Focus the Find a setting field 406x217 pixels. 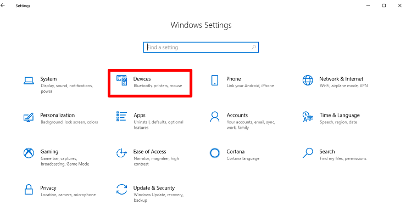(x=201, y=47)
